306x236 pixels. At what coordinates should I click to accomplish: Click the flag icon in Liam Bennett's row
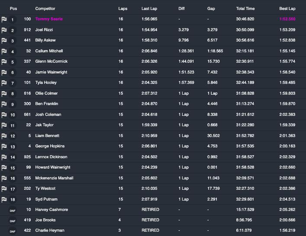pyautogui.click(x=4, y=136)
